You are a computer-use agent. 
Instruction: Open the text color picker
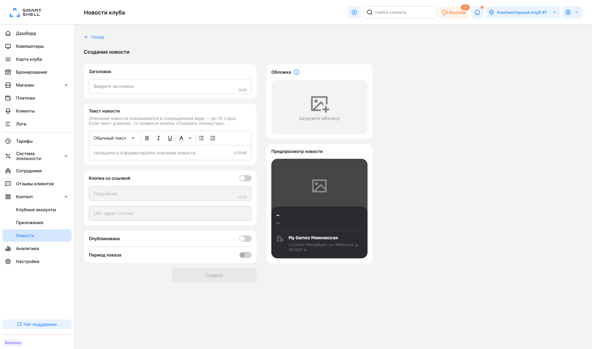pyautogui.click(x=185, y=138)
